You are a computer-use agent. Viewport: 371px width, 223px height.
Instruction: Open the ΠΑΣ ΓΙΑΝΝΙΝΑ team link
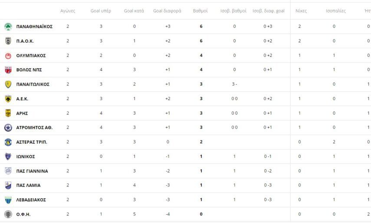click(x=32, y=171)
